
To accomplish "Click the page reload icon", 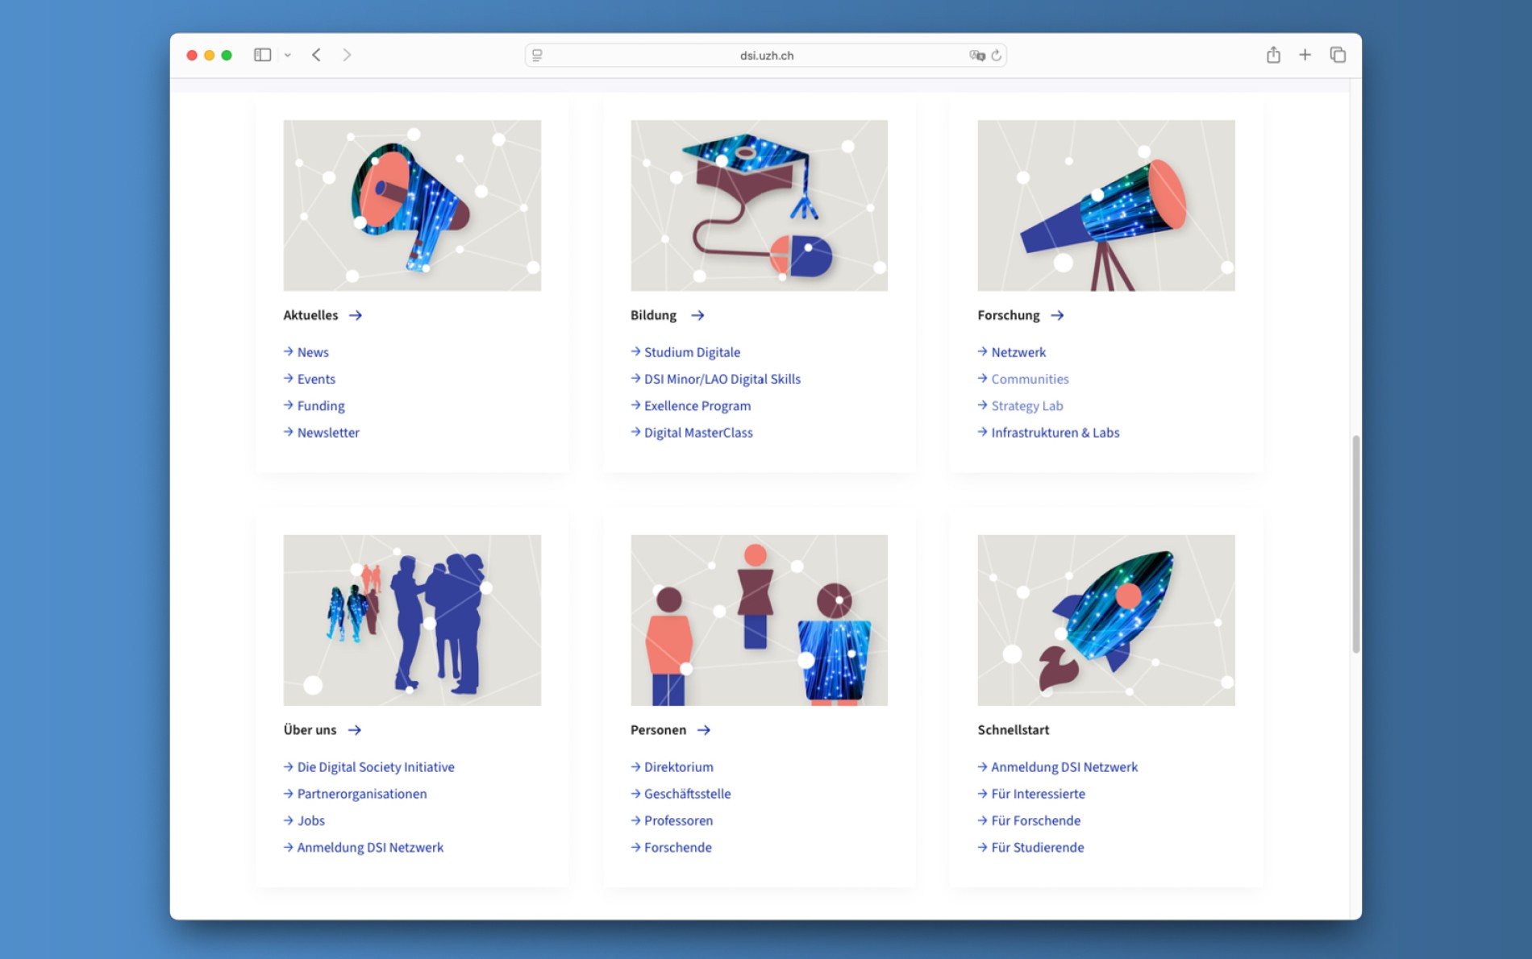I will coord(997,56).
